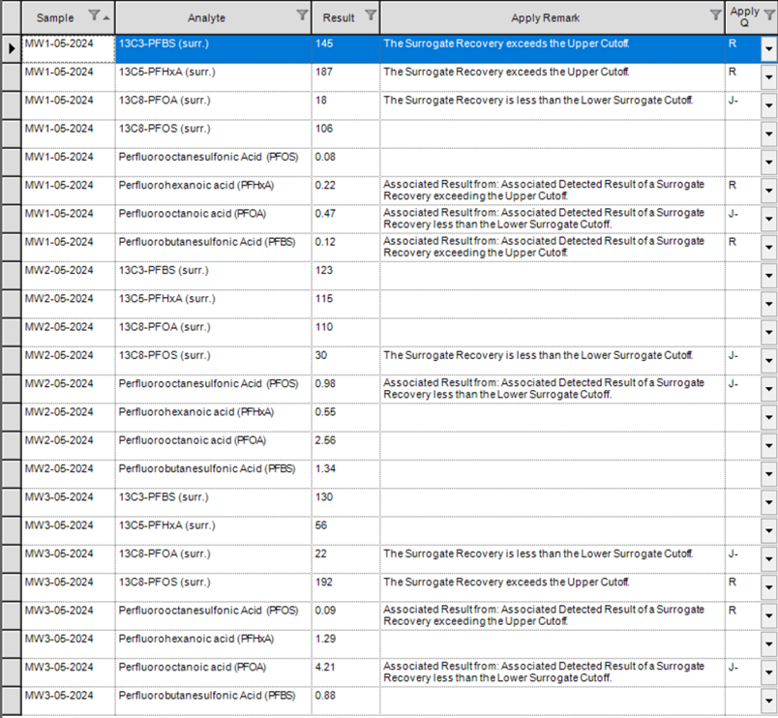
Task: Open the Analyte column filter icon
Action: click(x=302, y=15)
